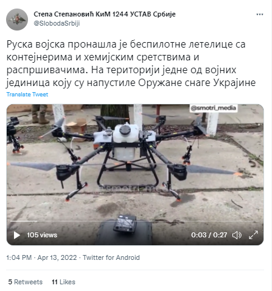272x291 pixels.
Task: Open the tweet's three-dot more menu
Action: tap(260, 15)
